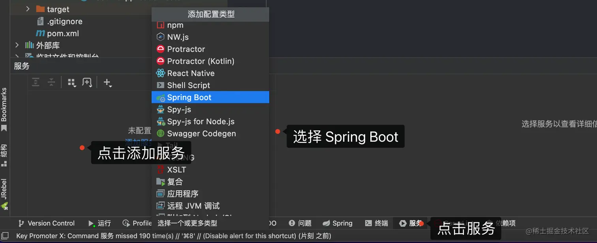The height and width of the screenshot is (243, 597).
Task: Open 服务 tool window tab
Action: pos(411,223)
